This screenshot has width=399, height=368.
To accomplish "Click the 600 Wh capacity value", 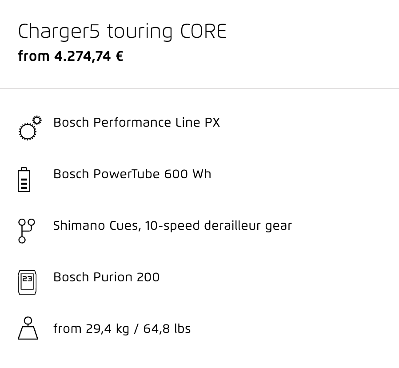I will click(188, 174).
